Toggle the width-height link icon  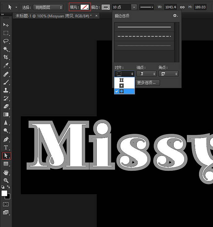pyautogui.click(x=182, y=7)
